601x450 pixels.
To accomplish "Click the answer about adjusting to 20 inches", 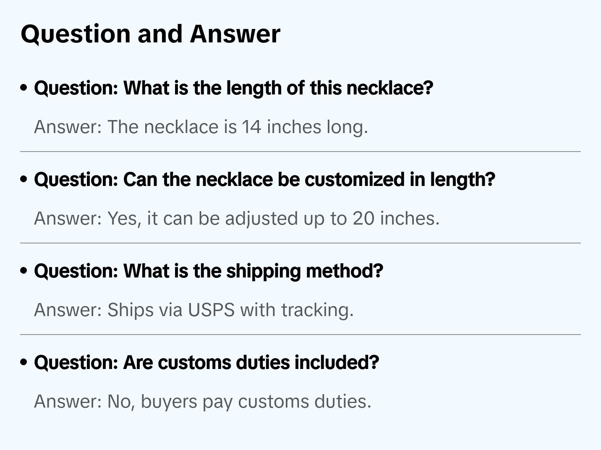I will [237, 218].
